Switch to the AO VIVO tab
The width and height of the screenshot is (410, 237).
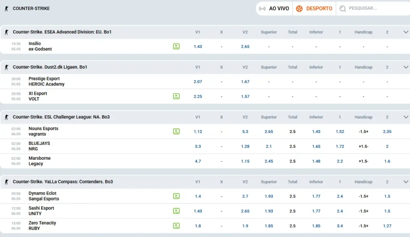[274, 9]
